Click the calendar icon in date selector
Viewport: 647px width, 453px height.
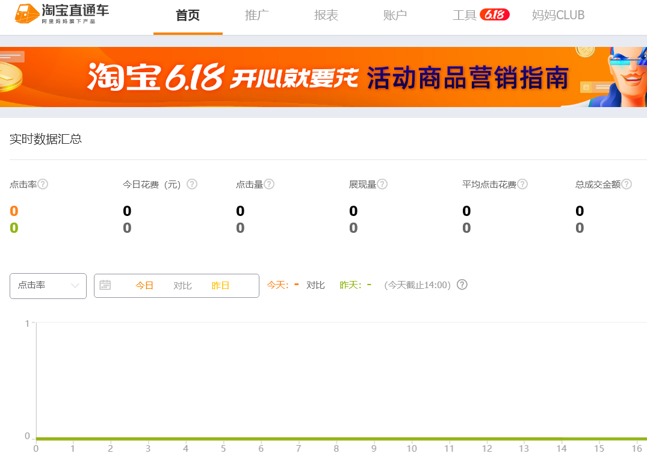coord(105,285)
